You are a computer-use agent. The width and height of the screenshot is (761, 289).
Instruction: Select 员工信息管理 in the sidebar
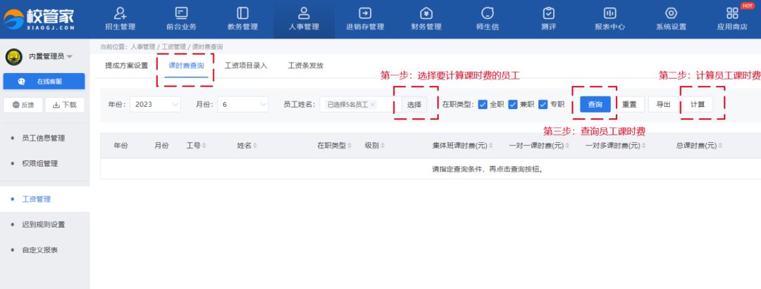pyautogui.click(x=44, y=138)
